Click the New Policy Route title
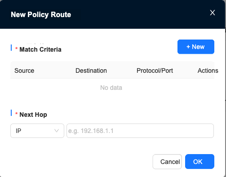 click(x=41, y=15)
